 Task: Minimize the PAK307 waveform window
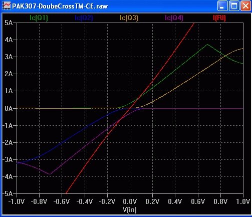(222, 6)
